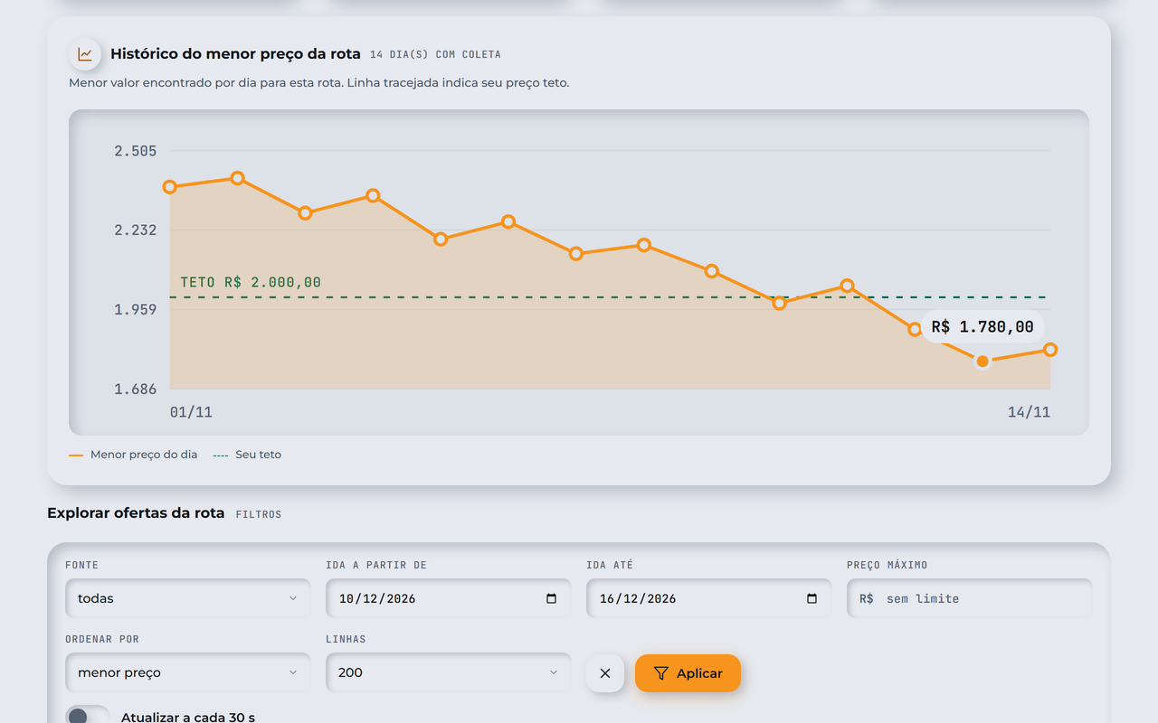Click the 14 DIA(S) COM COLETA badge
This screenshot has height=723, width=1158.
(435, 54)
